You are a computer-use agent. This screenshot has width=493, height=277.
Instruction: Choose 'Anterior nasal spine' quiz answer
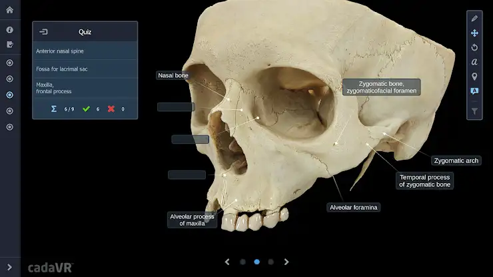click(85, 51)
